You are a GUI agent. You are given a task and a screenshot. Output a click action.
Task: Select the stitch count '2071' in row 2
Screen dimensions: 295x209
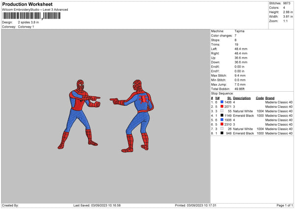click(228, 106)
